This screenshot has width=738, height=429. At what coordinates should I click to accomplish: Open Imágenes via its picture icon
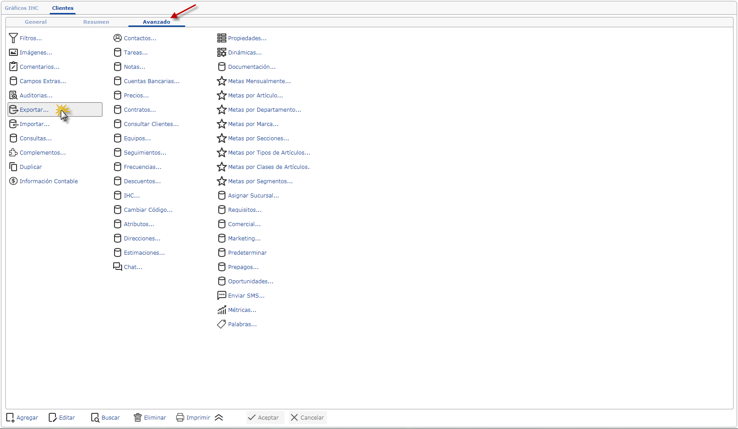coord(13,53)
